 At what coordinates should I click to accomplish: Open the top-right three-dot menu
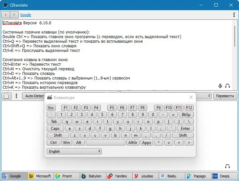pyautogui.click(x=234, y=15)
